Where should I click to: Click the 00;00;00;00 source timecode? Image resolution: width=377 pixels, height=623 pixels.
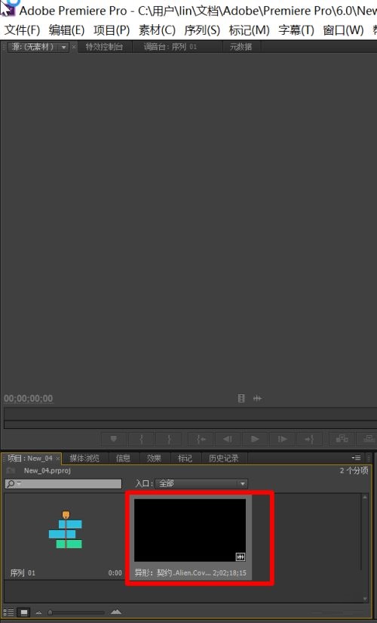pos(28,399)
